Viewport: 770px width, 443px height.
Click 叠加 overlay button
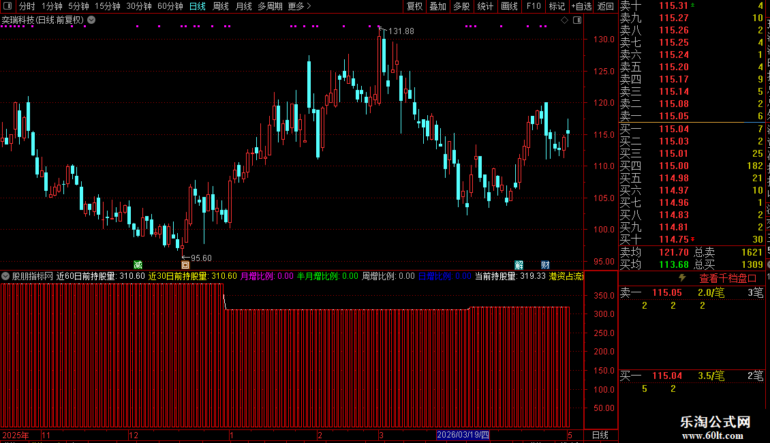[x=437, y=6]
